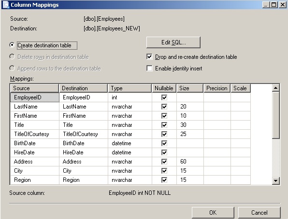This screenshot has height=219, width=288.
Task: Toggle Nullable checkbox for City row
Action: tap(164, 171)
